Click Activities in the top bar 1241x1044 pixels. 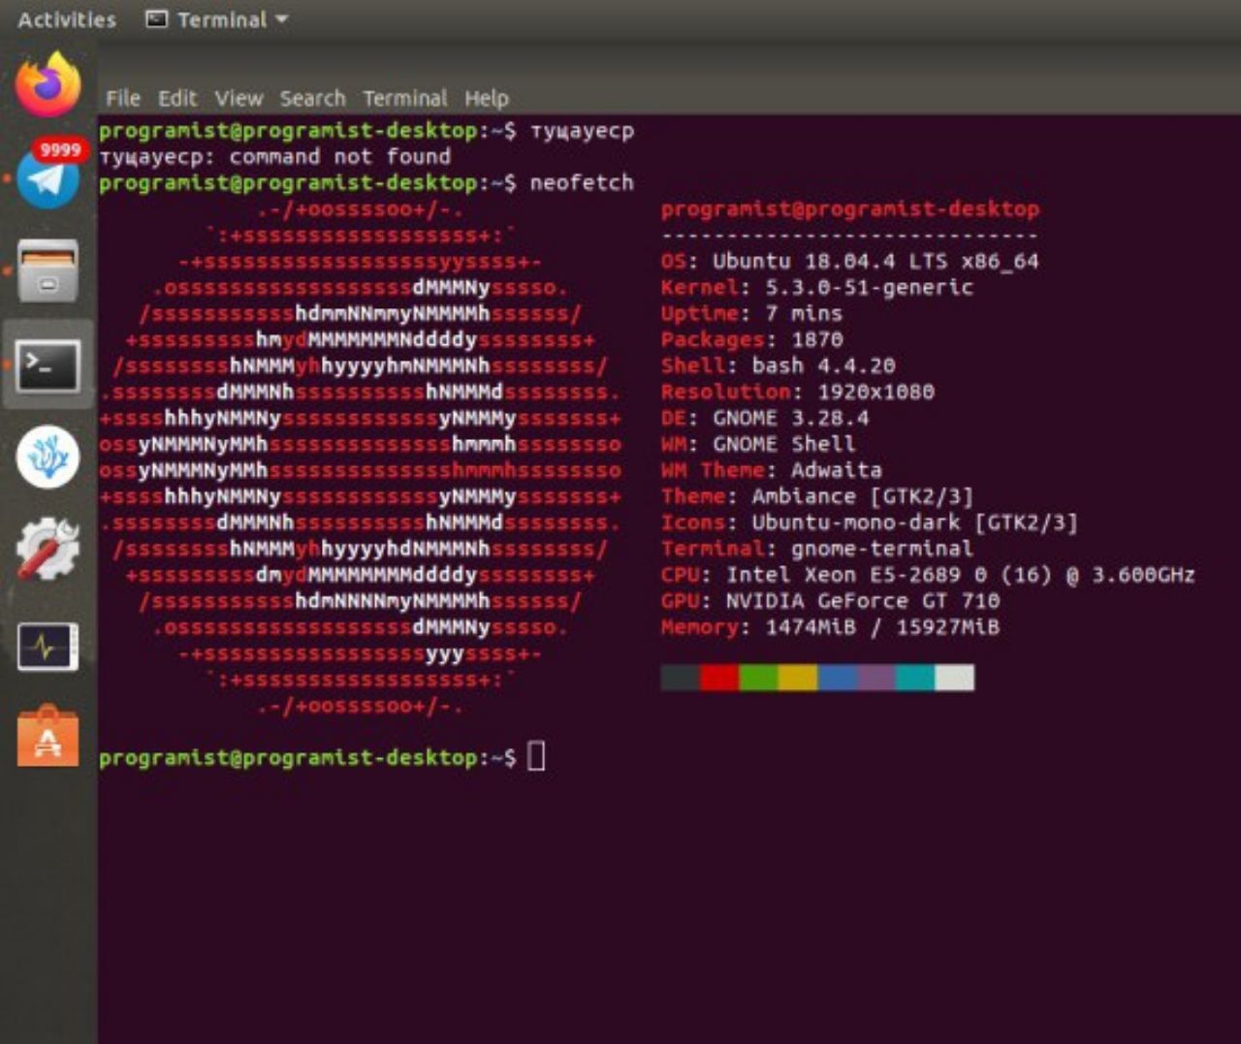(x=67, y=19)
